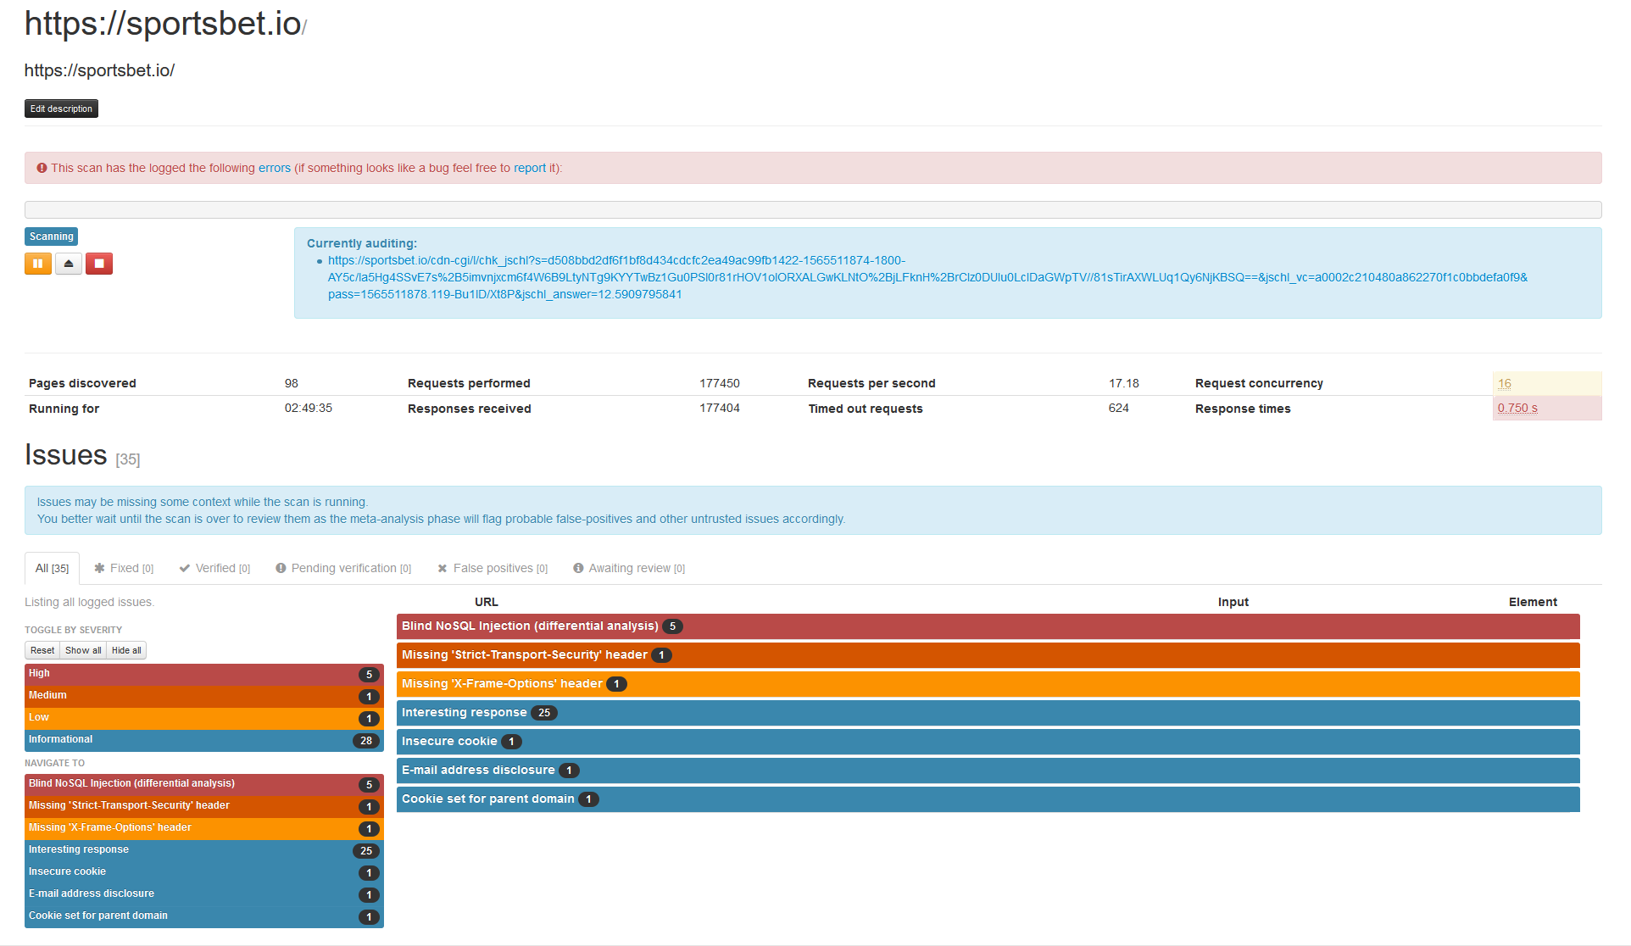The image size is (1631, 946).
Task: Navigate to Missing Strict-Transport-Security header in sidebar
Action: [204, 807]
